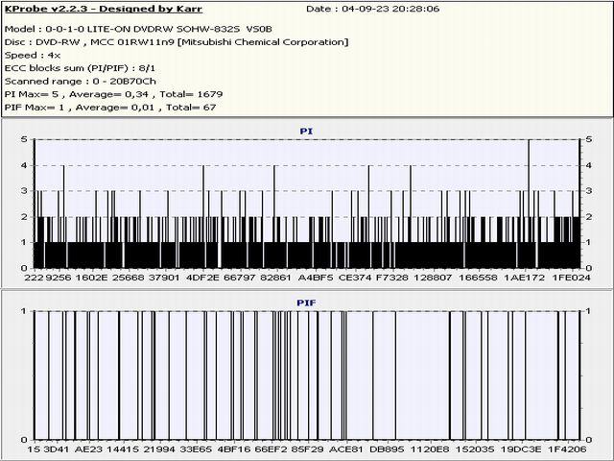Click the PI spike of 4 above 4DF2E
The height and width of the screenshot is (461, 614).
203,217
